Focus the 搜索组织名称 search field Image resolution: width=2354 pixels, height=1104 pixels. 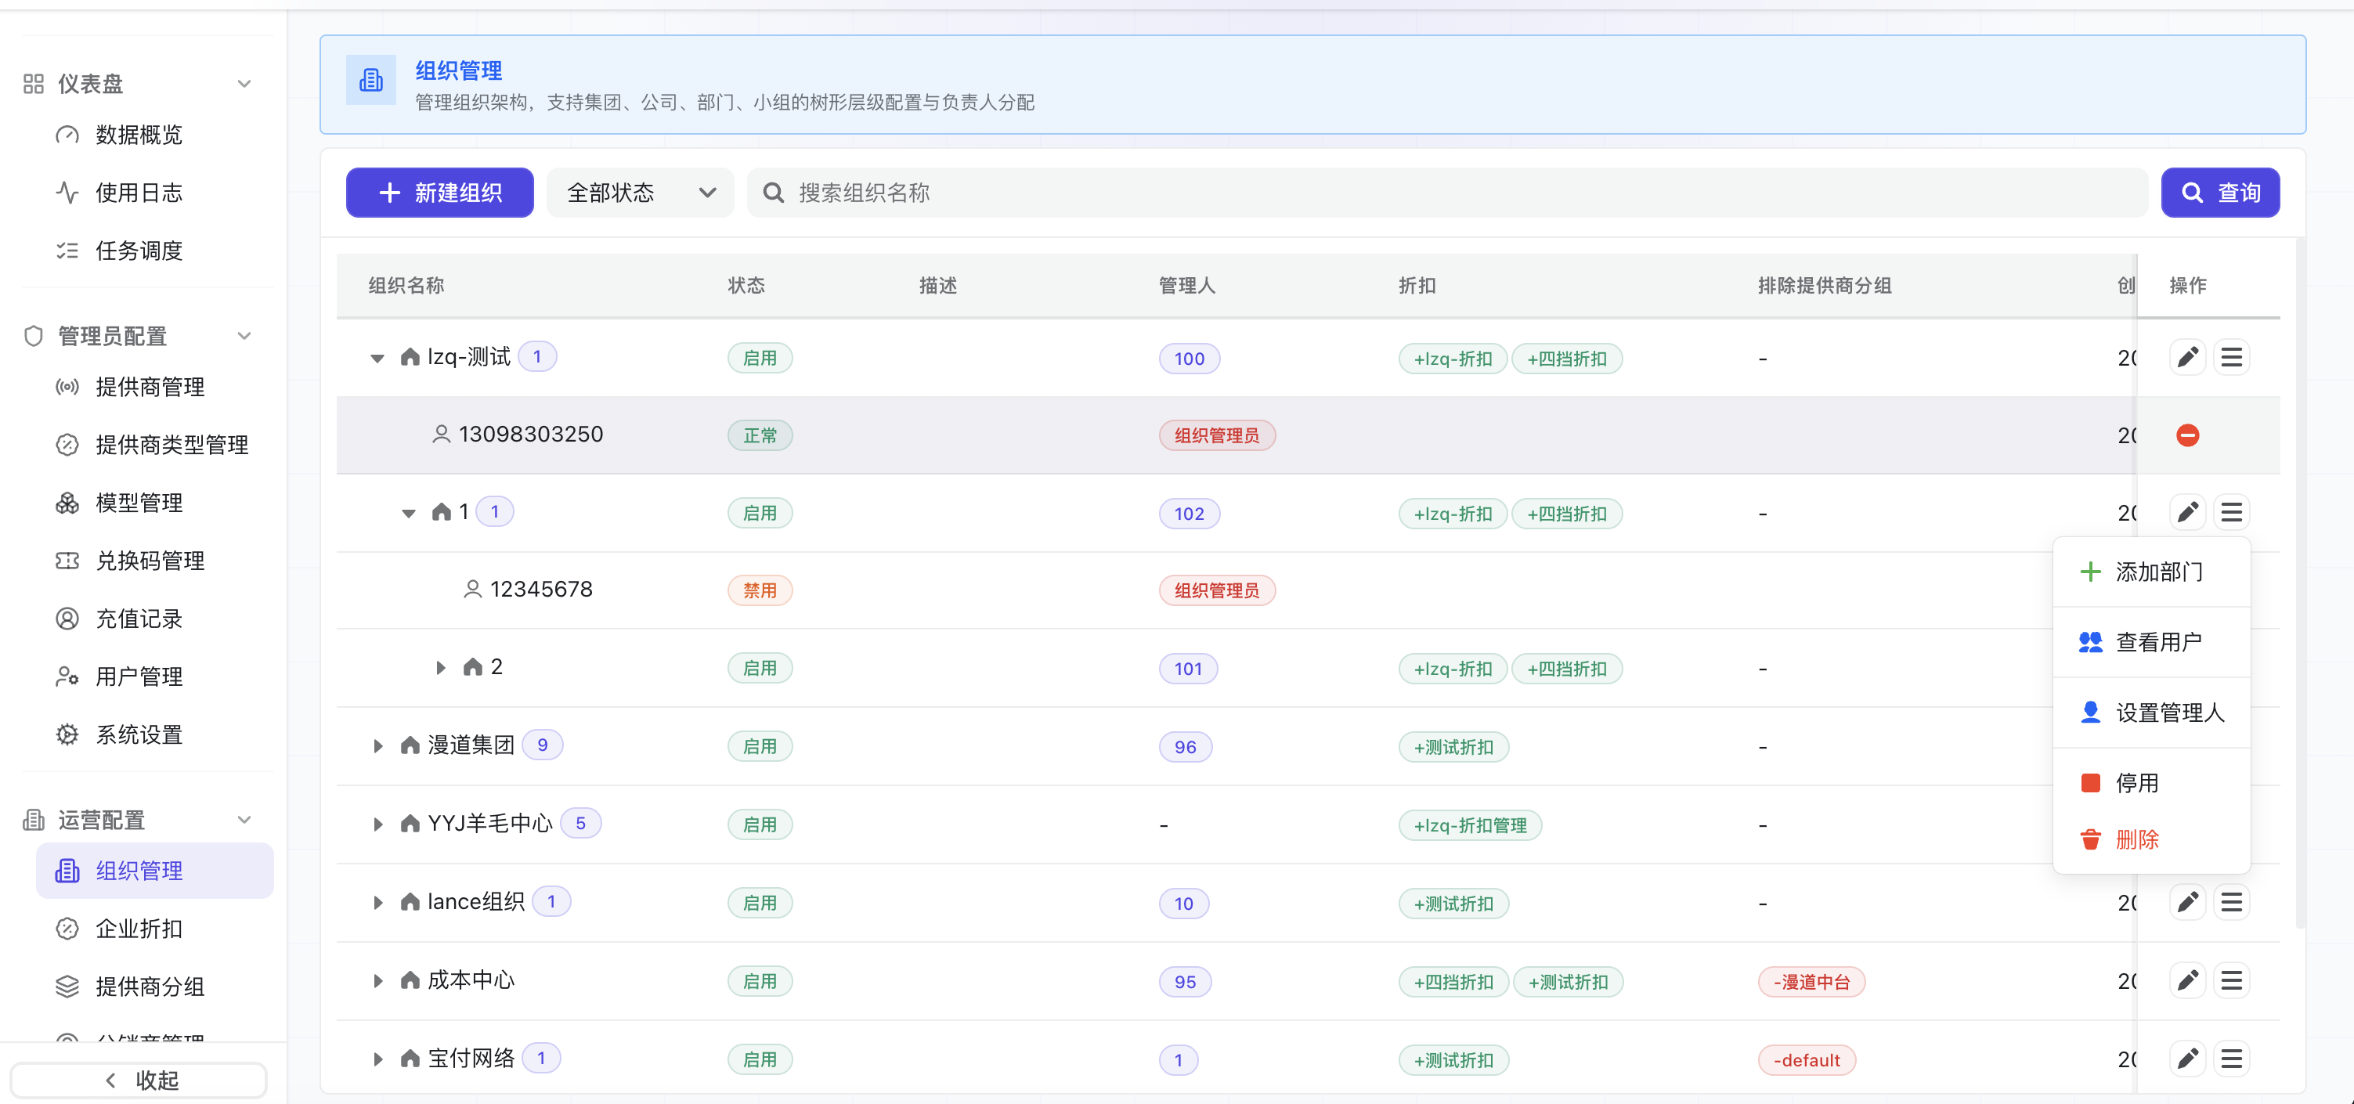click(x=1447, y=193)
